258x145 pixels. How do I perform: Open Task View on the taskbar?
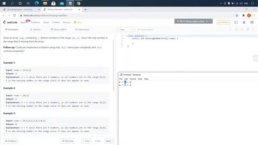click(x=28, y=3)
